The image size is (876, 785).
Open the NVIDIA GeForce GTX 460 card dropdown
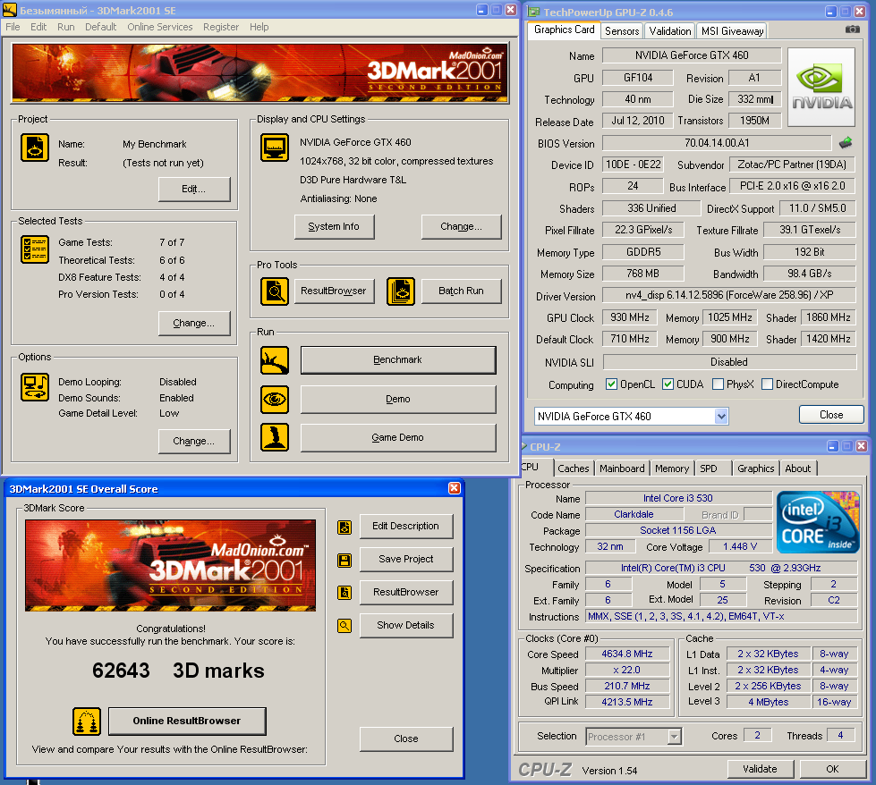click(721, 416)
